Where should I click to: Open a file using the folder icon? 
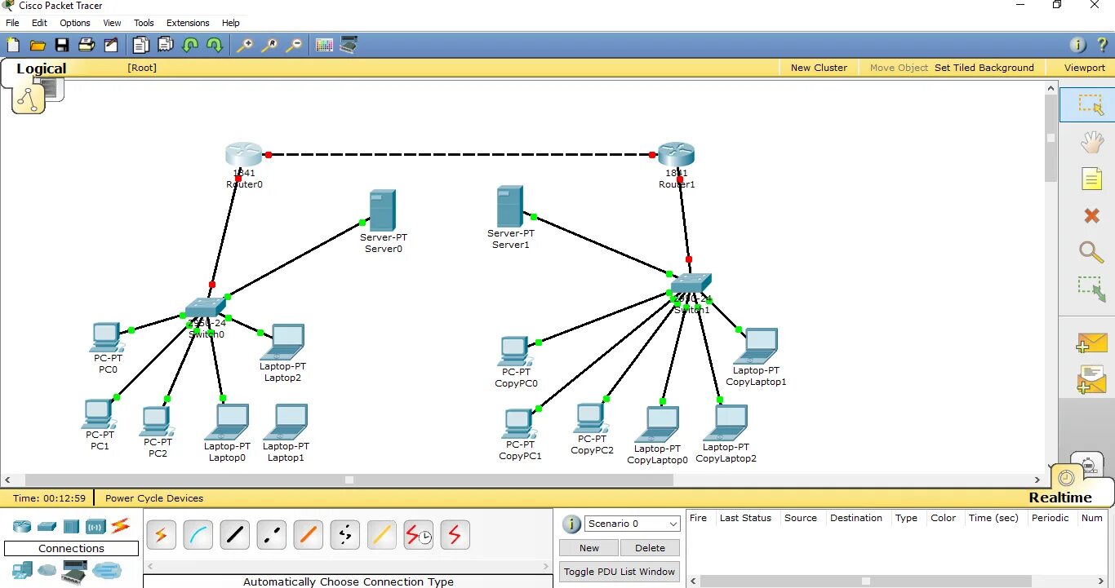(x=38, y=45)
